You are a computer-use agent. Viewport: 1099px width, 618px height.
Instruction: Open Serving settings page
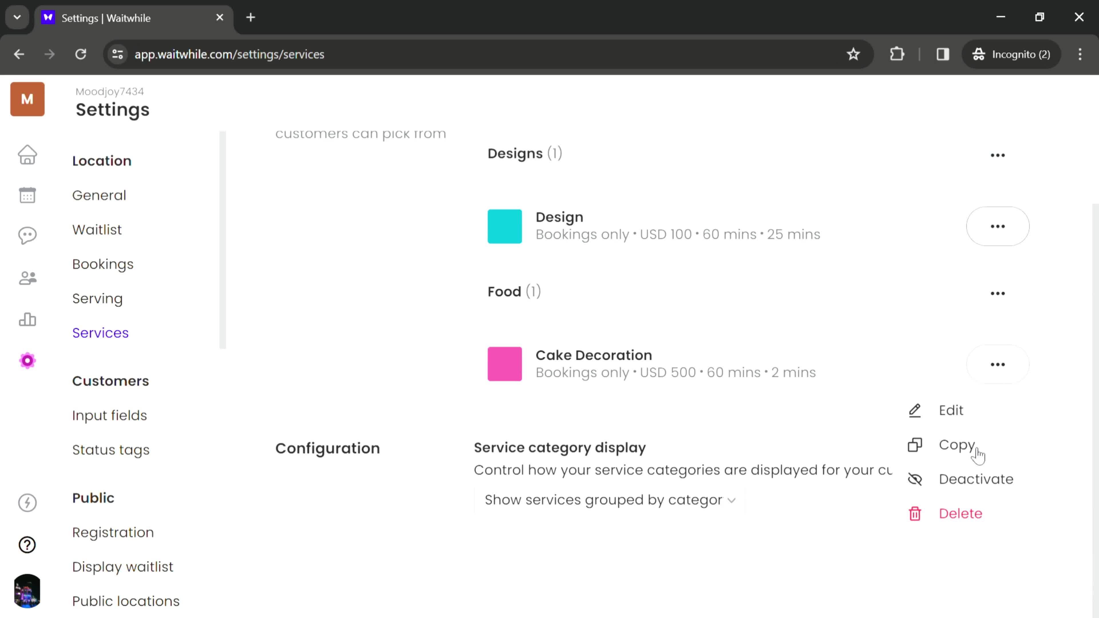click(x=97, y=299)
